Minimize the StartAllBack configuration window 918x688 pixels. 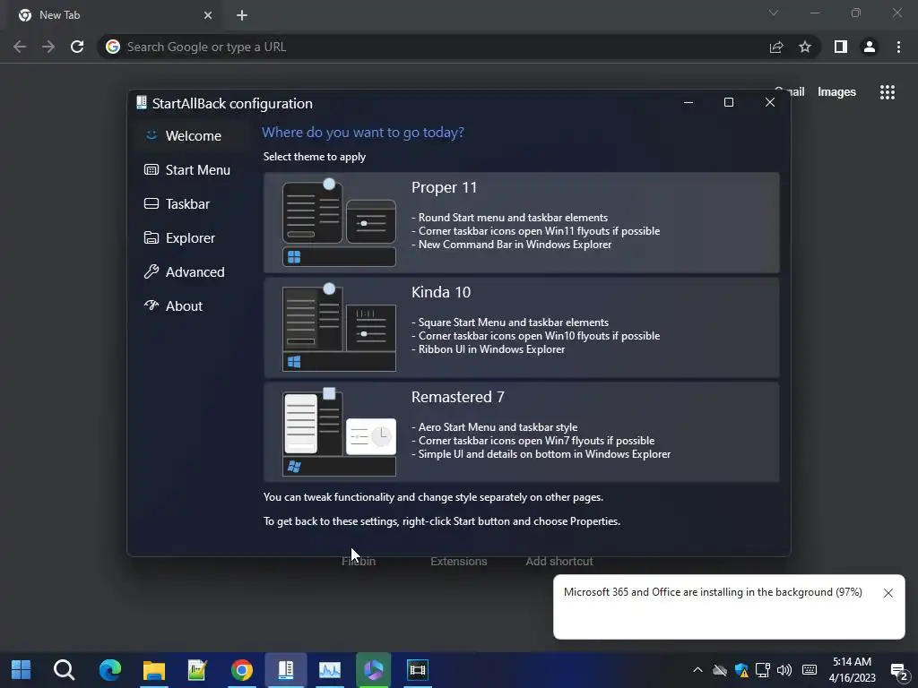point(688,102)
